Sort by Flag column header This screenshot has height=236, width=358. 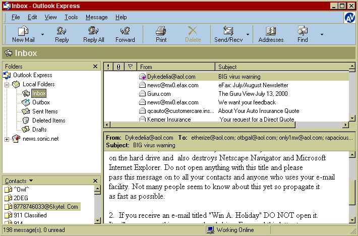tap(131, 67)
